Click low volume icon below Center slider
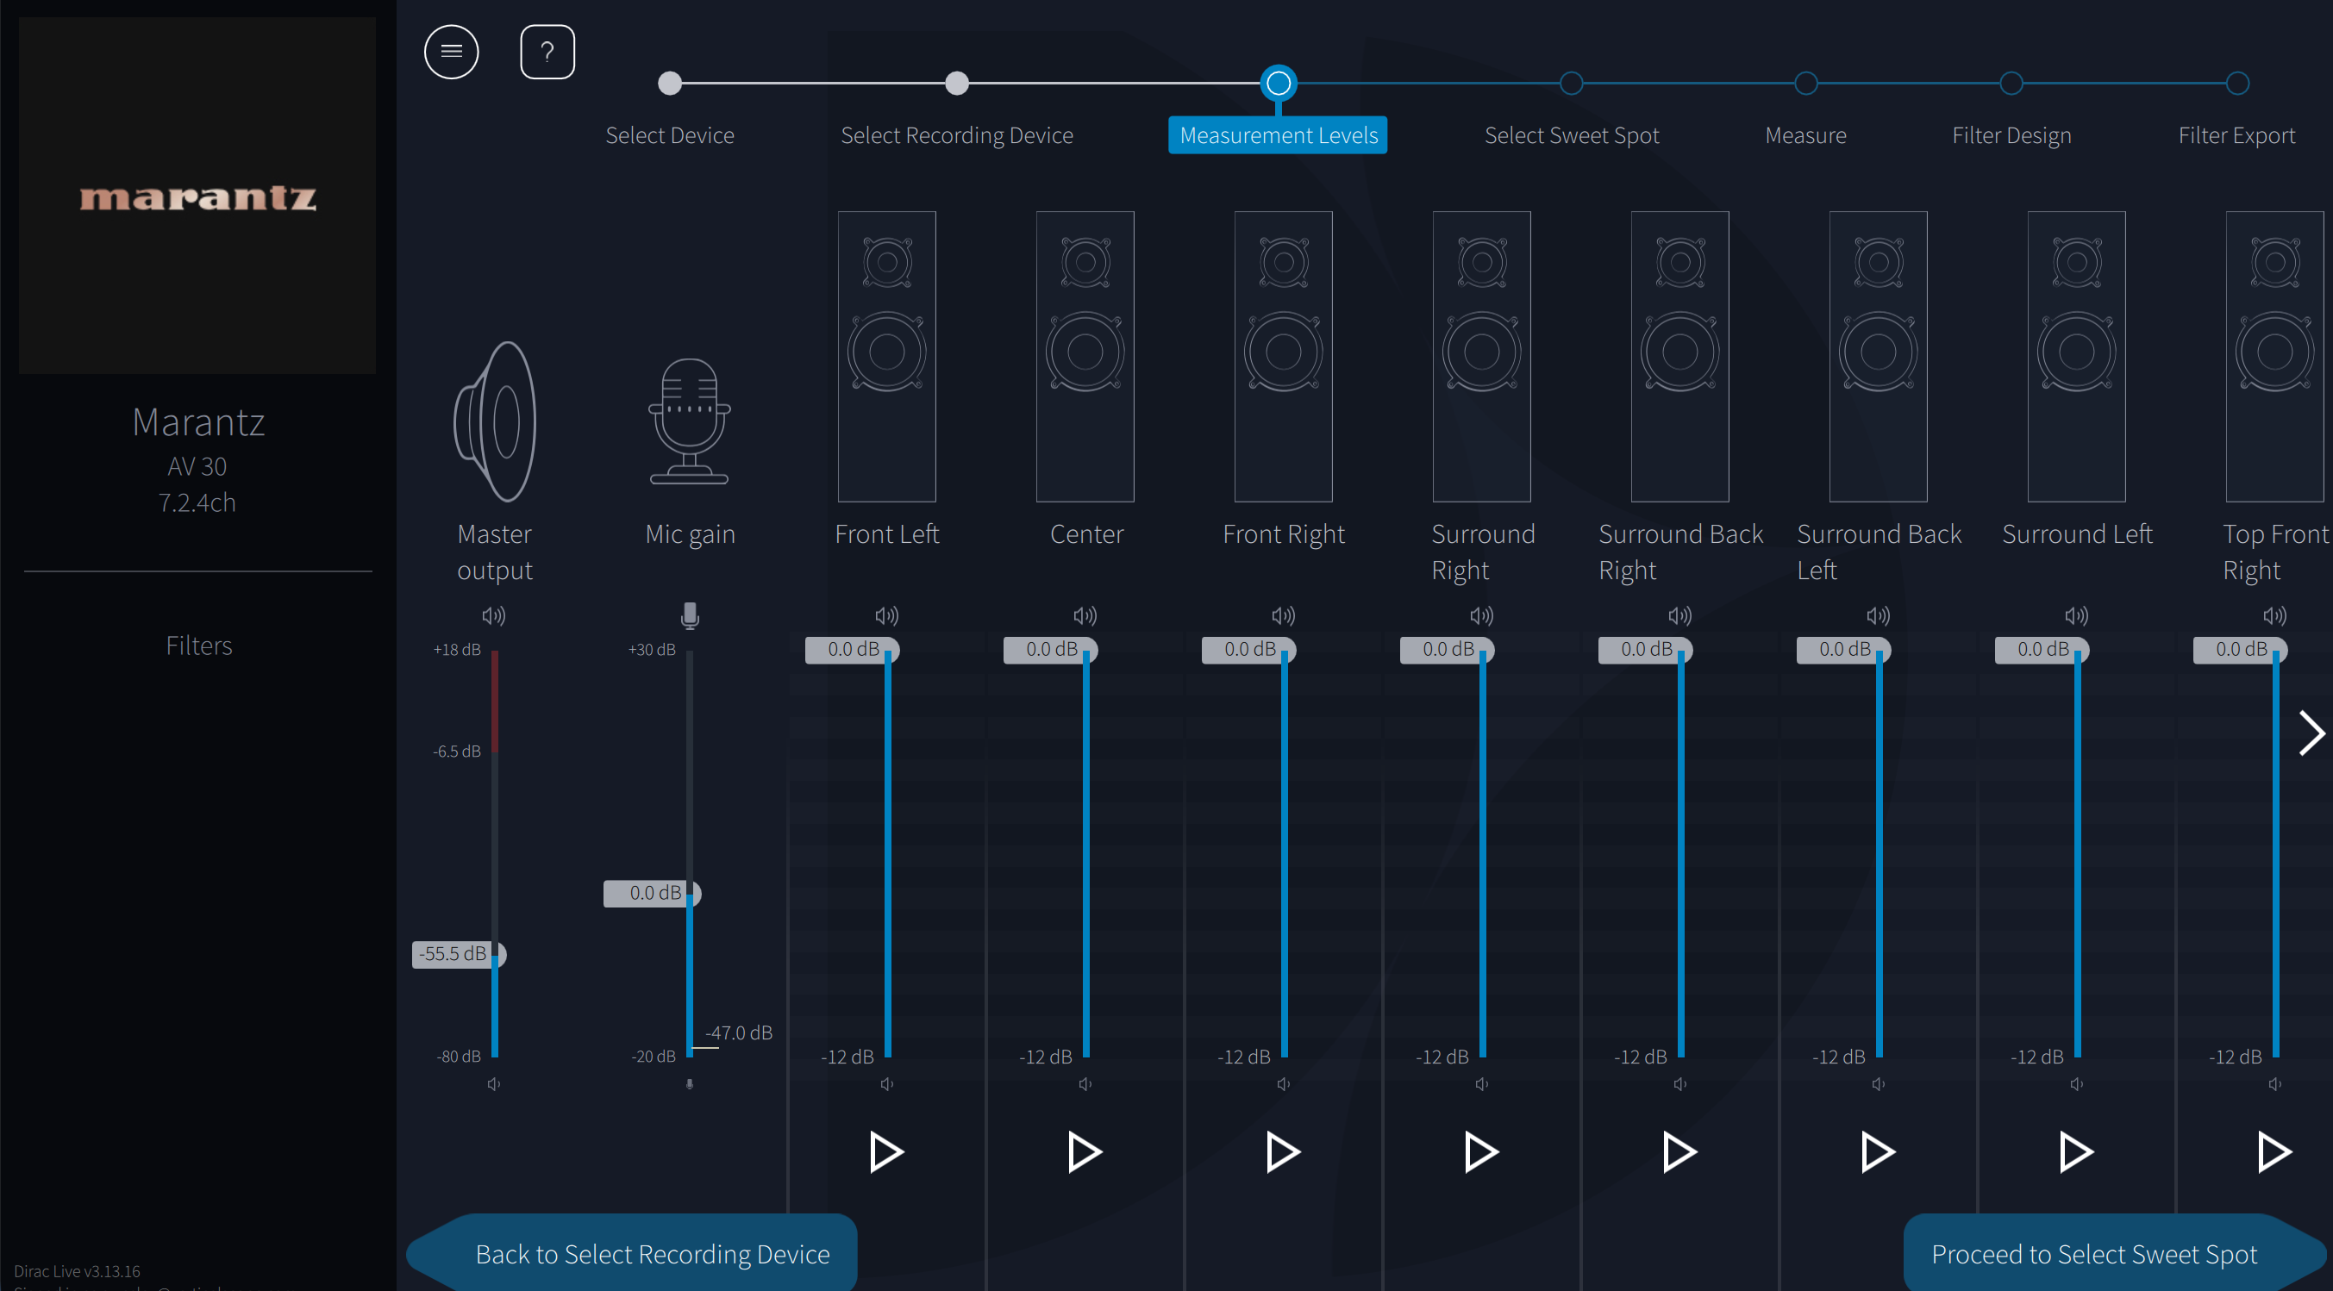The image size is (2333, 1291). point(1085,1083)
